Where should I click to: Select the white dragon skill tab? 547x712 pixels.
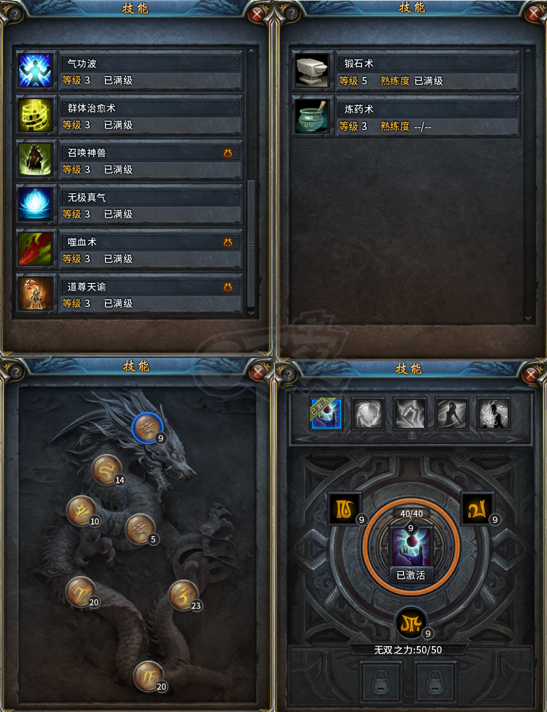pos(494,413)
